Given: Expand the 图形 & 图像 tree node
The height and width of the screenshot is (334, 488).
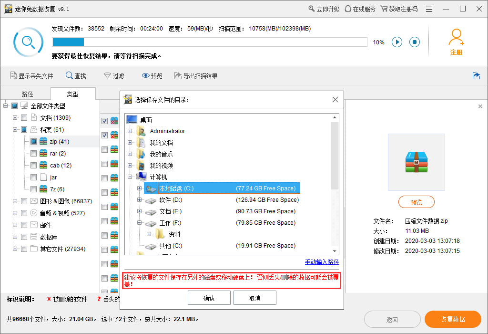Looking at the screenshot, I should [15, 201].
